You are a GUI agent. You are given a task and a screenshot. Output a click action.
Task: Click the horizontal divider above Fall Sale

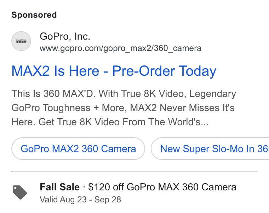134,171
